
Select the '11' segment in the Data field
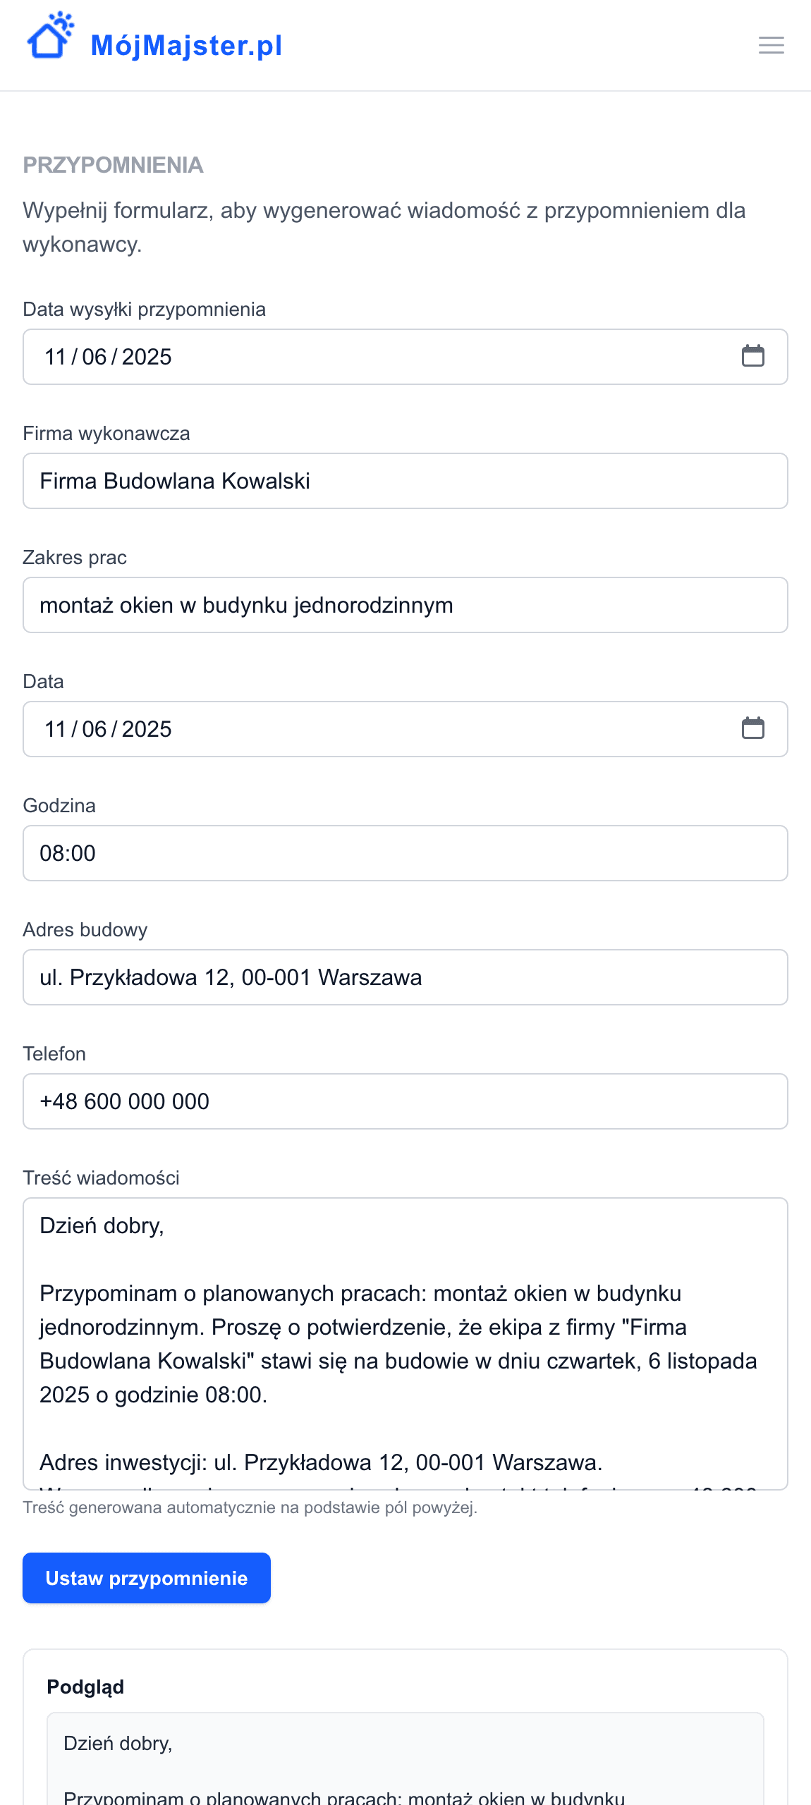[x=55, y=729]
